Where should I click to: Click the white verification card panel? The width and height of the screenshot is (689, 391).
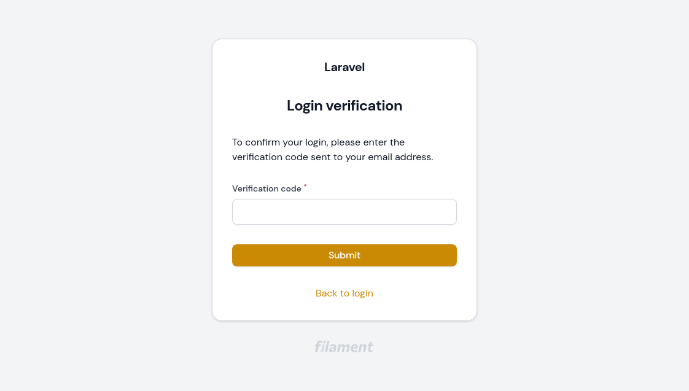click(x=344, y=178)
